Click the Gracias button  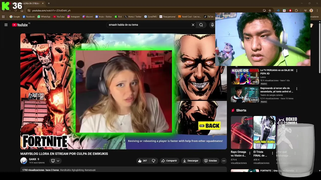211,161
